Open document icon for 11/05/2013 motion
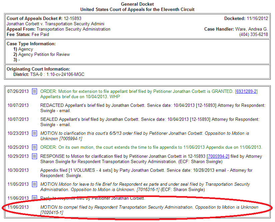The image size is (275, 222). pos(34,184)
